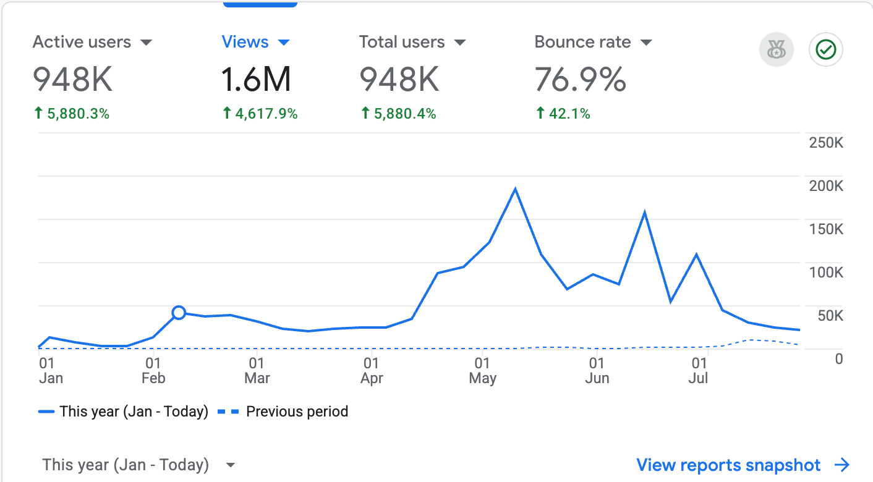
Task: Click the solid line legend icon
Action: [x=46, y=412]
